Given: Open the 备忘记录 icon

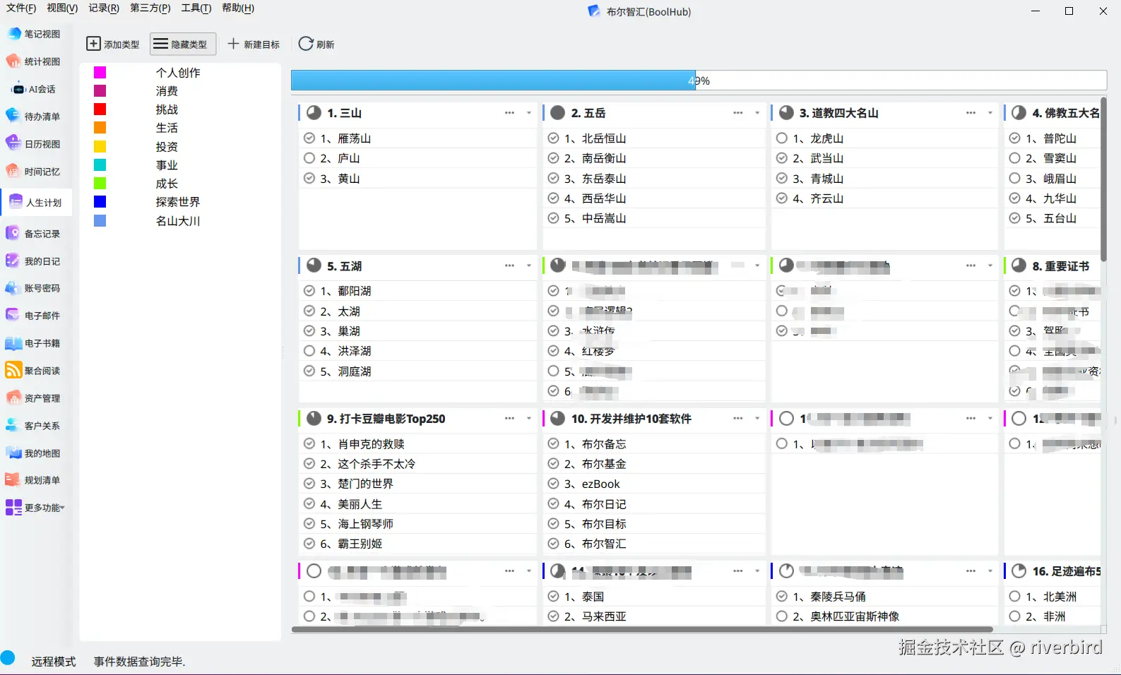Looking at the screenshot, I should tap(14, 234).
